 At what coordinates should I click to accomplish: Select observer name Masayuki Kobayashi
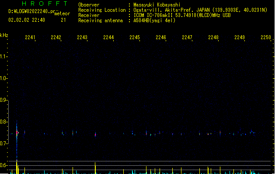coord(157,5)
